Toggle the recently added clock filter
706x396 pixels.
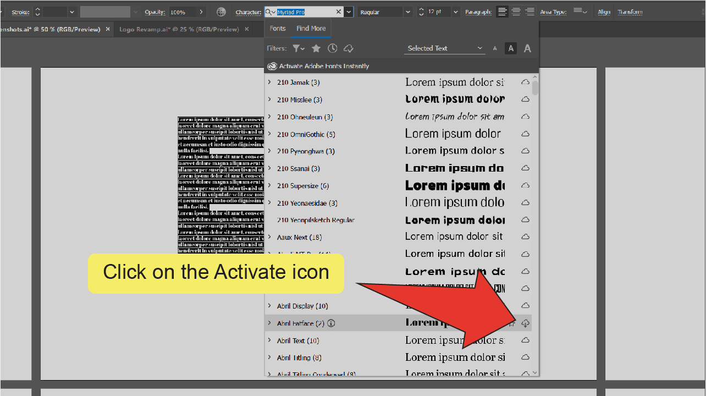pos(332,48)
